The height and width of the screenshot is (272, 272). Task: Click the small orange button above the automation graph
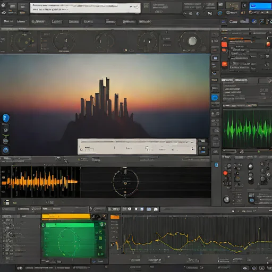(115, 217)
